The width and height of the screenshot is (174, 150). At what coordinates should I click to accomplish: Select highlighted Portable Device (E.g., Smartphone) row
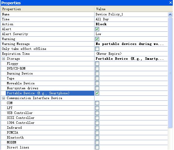[50, 93]
